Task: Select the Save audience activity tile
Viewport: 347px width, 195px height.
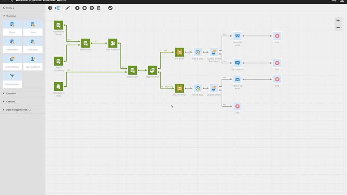Action: 33,62
